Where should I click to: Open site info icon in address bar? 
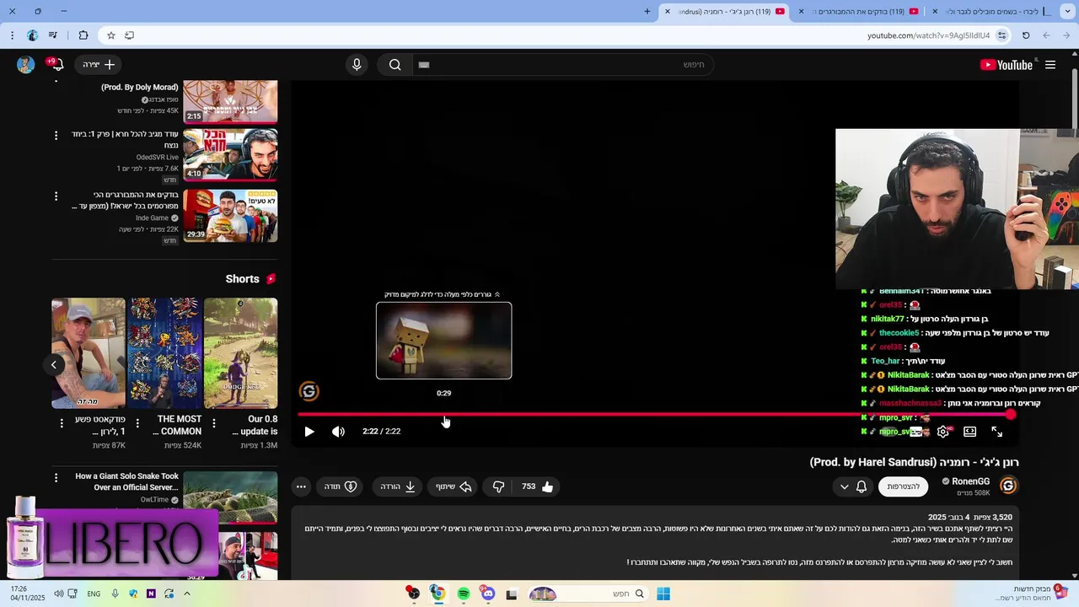click(1001, 35)
